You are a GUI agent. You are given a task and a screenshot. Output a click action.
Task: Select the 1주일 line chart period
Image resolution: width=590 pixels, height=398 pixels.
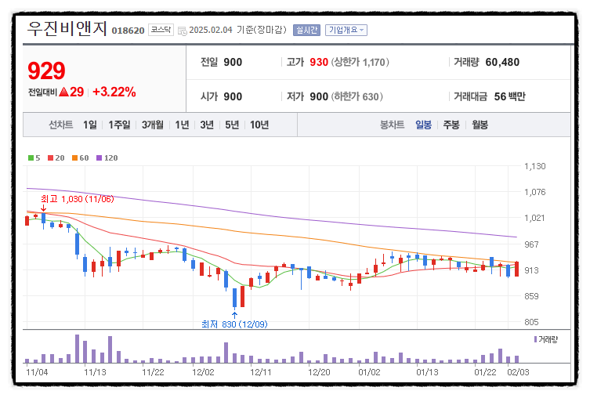tap(119, 125)
